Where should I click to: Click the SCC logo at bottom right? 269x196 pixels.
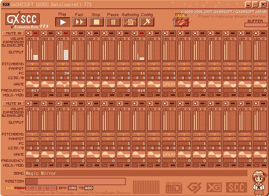(236, 187)
